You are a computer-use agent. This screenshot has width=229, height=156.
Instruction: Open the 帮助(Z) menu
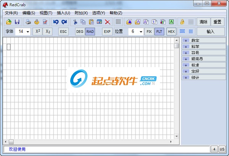(116, 13)
